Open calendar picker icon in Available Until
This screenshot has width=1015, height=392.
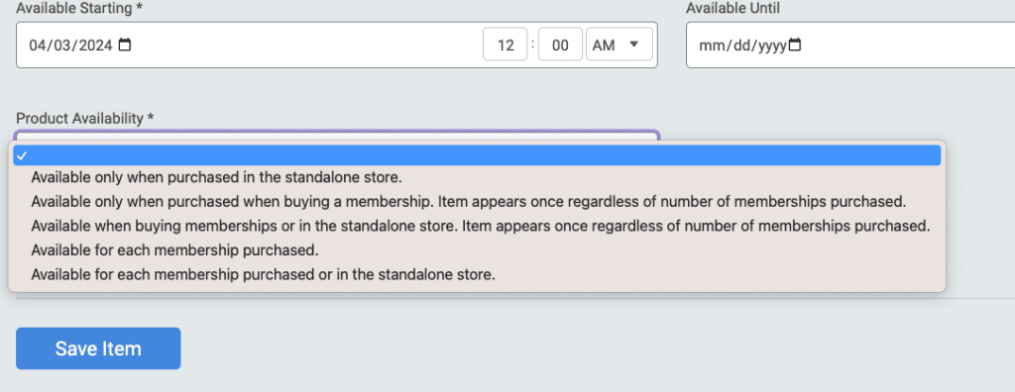[x=795, y=46]
